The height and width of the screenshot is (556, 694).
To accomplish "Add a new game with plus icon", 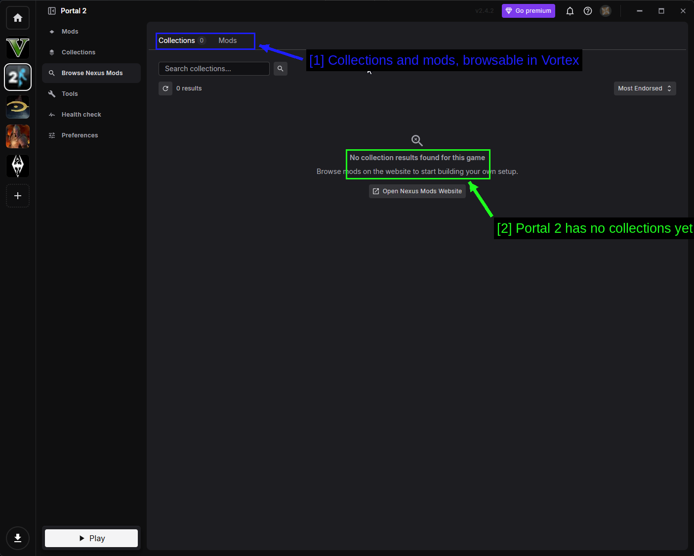I will pos(18,196).
